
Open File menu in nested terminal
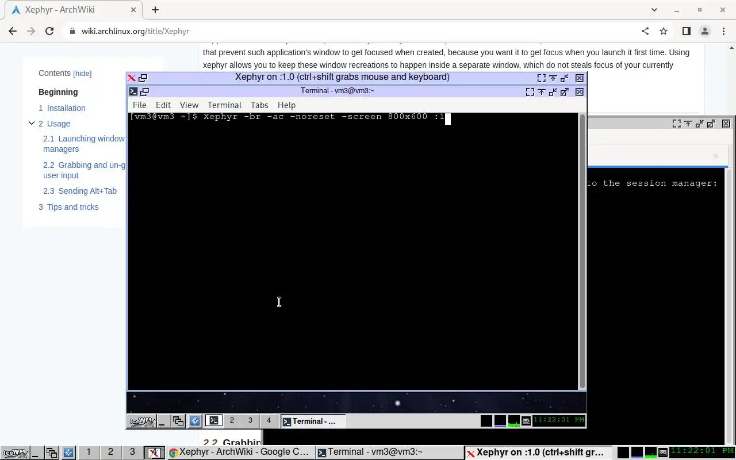point(139,105)
